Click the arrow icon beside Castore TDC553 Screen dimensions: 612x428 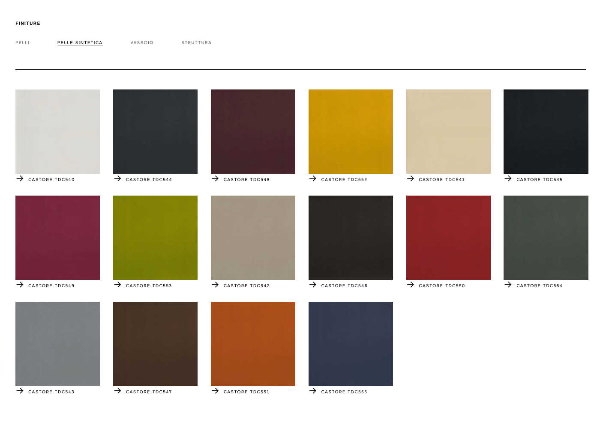point(117,285)
